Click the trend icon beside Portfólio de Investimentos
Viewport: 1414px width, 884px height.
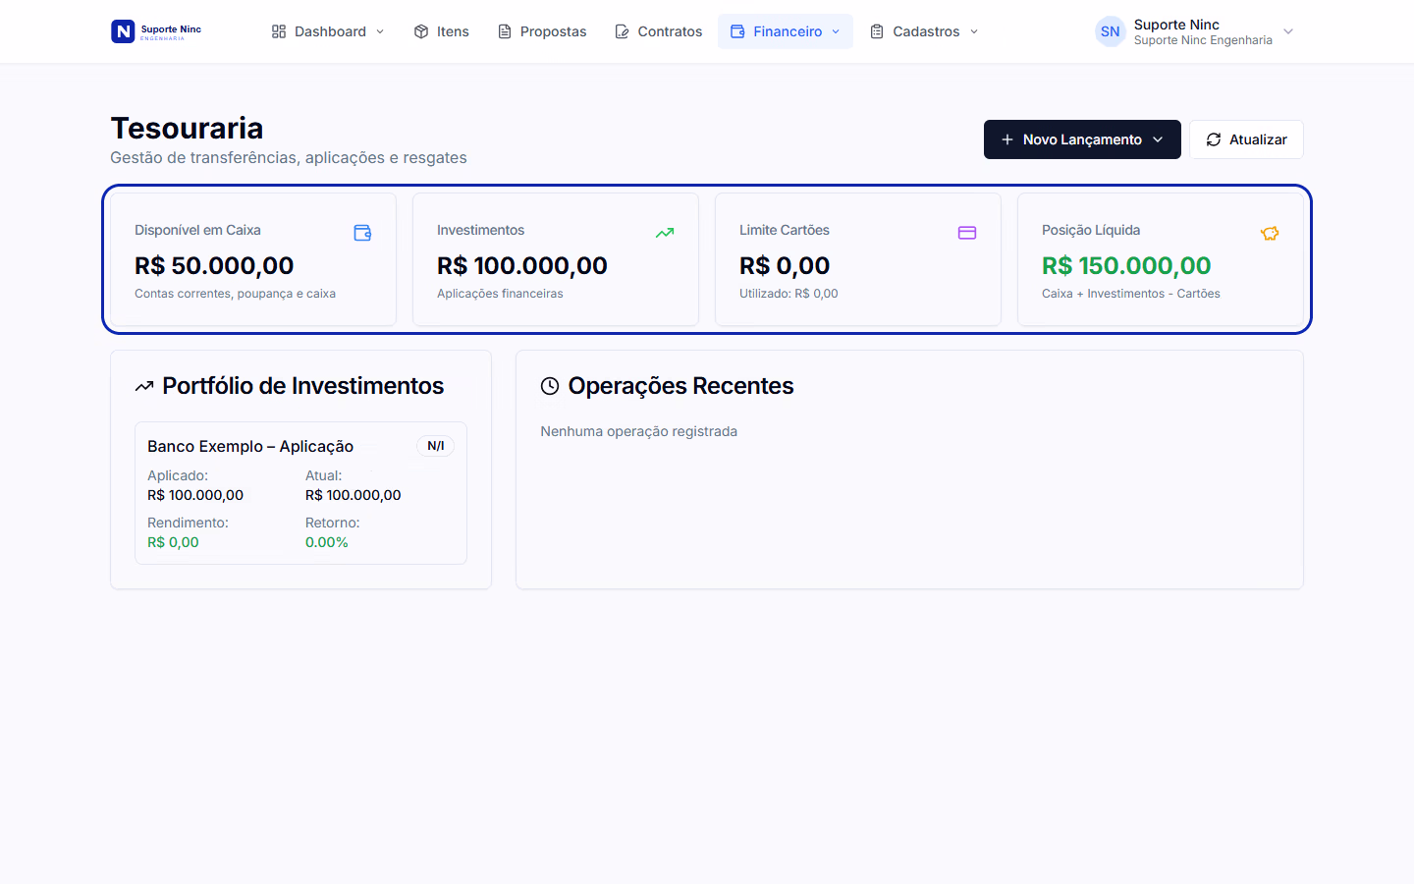pyautogui.click(x=144, y=386)
